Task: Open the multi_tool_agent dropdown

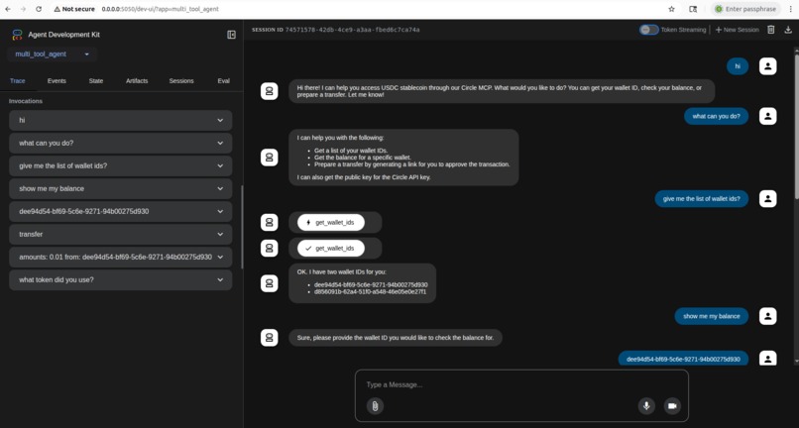Action: tap(52, 54)
